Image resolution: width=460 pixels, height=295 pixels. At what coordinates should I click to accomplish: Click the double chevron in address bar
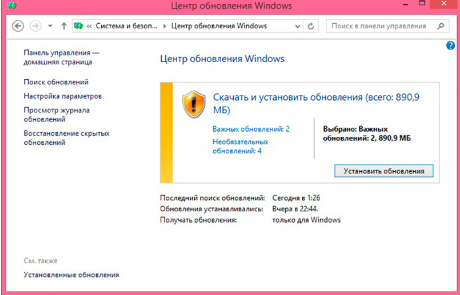pyautogui.click(x=89, y=27)
